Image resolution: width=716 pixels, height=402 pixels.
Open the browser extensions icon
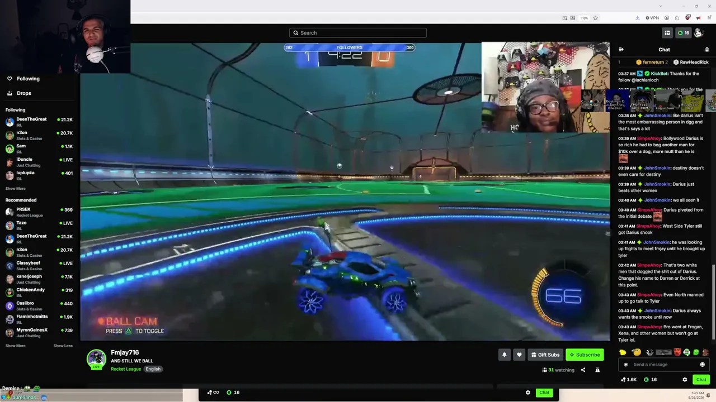tap(677, 18)
